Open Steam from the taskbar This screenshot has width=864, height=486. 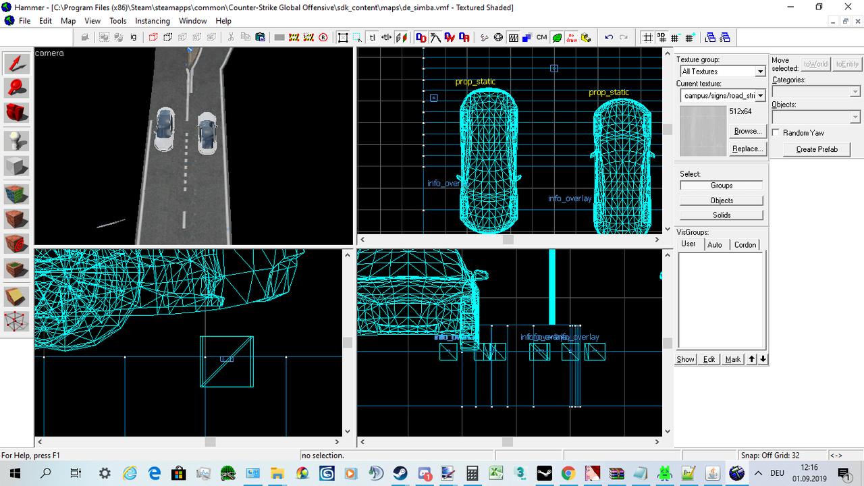(x=401, y=473)
